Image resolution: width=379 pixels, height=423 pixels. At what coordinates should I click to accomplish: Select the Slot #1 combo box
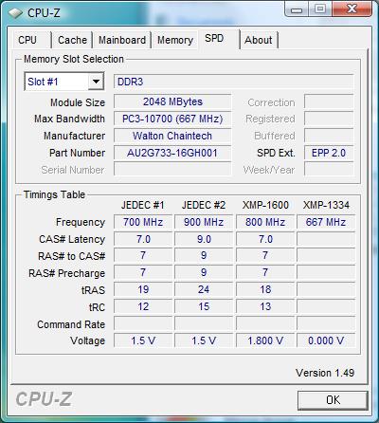tap(64, 82)
